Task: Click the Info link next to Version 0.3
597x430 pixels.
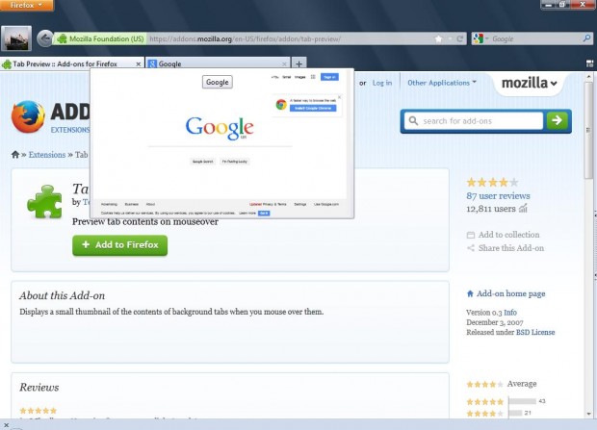Action: pos(510,313)
